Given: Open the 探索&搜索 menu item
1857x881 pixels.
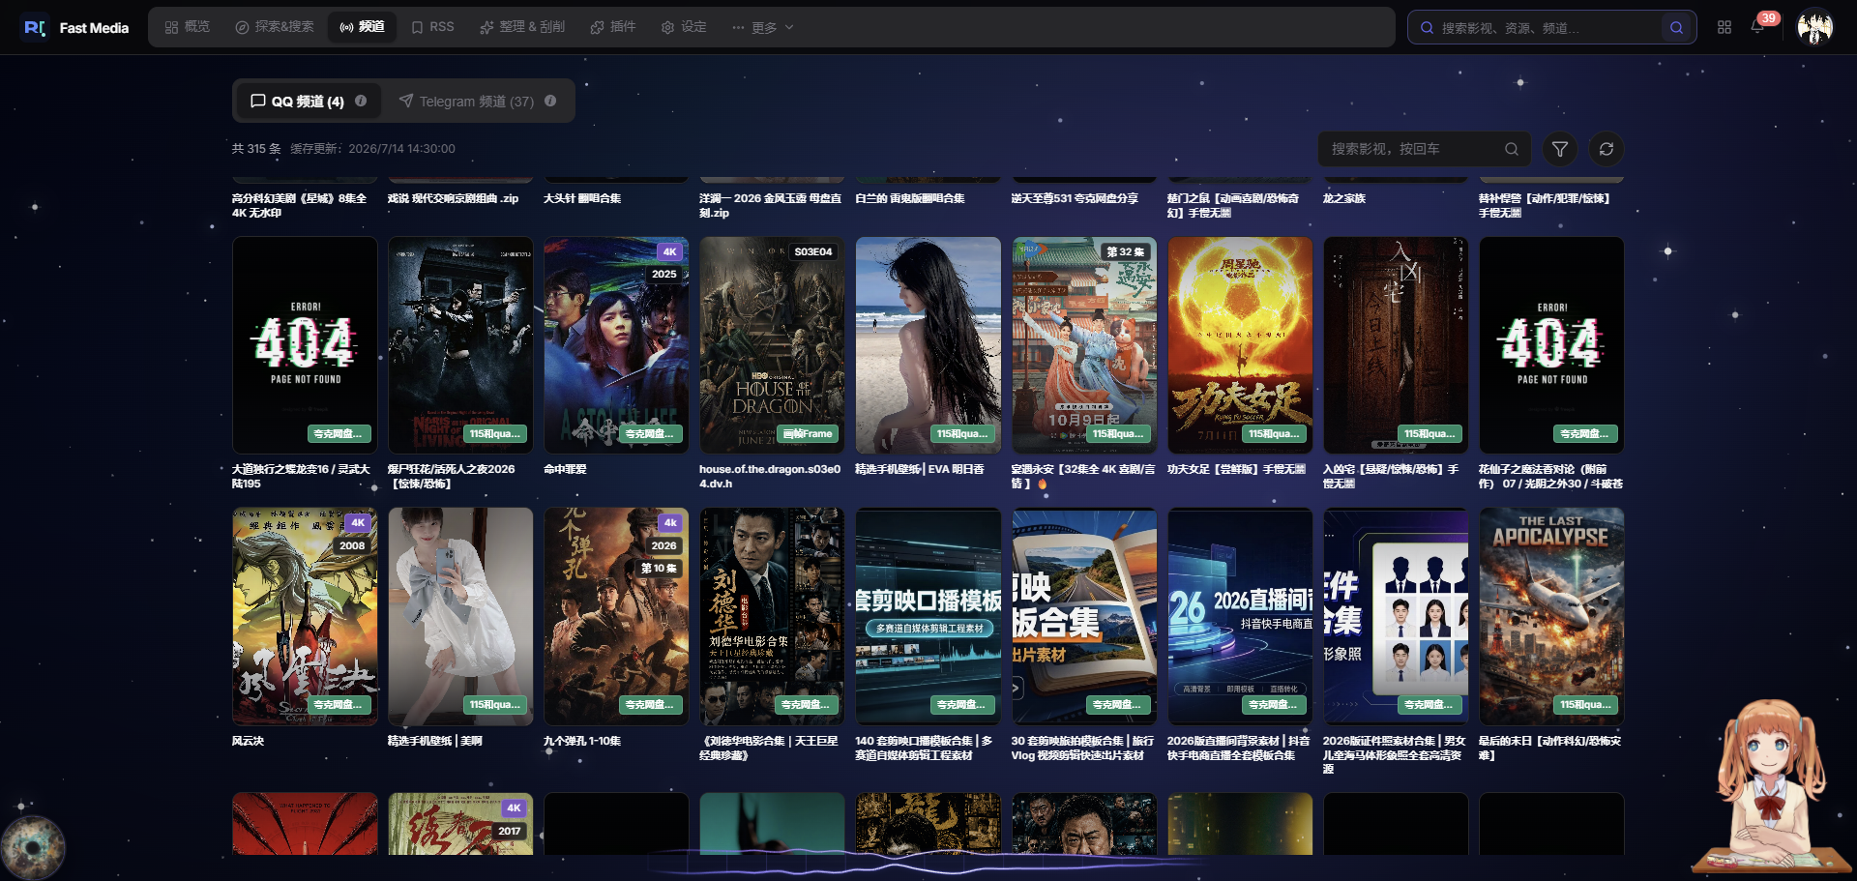Looking at the screenshot, I should pos(275,27).
